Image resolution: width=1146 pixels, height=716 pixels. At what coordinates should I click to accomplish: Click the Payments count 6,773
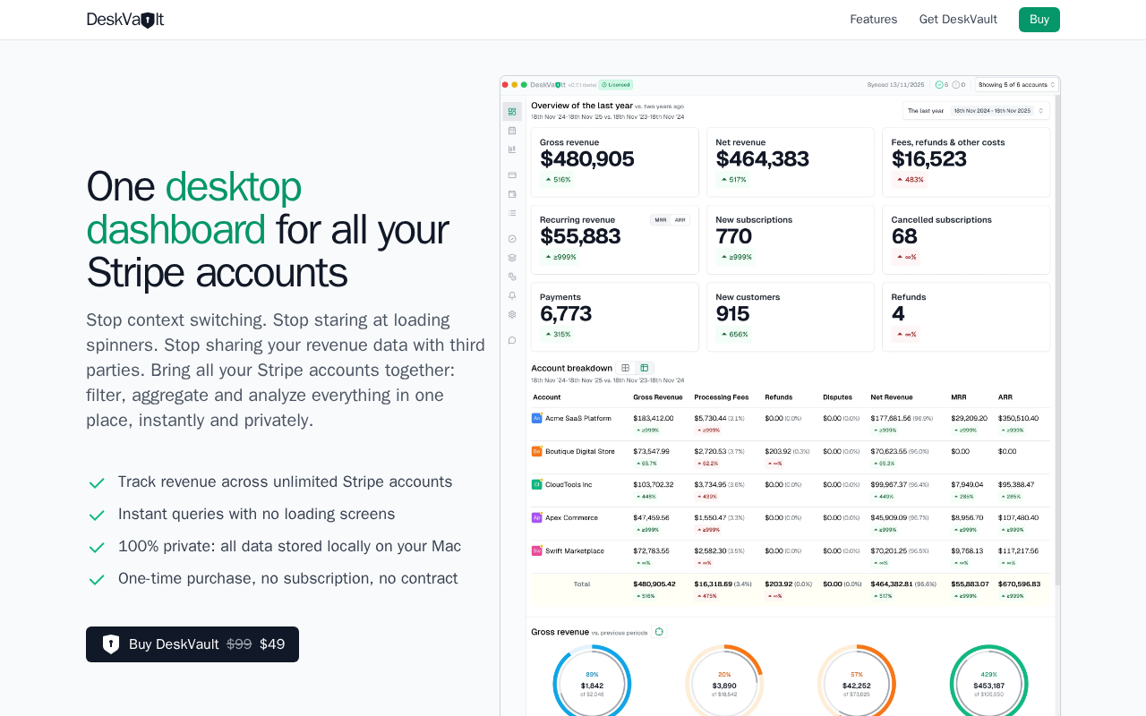point(566,314)
